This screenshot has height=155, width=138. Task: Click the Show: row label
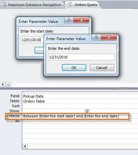click(15, 111)
